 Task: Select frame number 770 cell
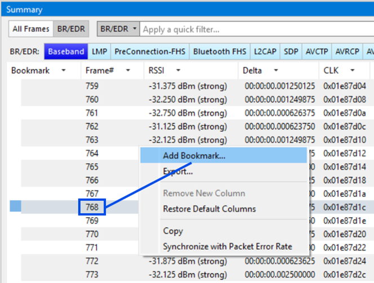[x=92, y=234]
